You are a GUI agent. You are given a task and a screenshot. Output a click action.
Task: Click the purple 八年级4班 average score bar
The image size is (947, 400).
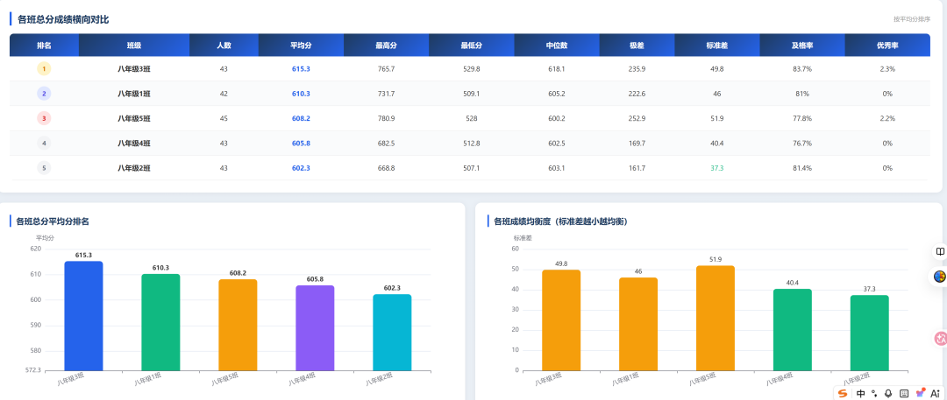[315, 327]
